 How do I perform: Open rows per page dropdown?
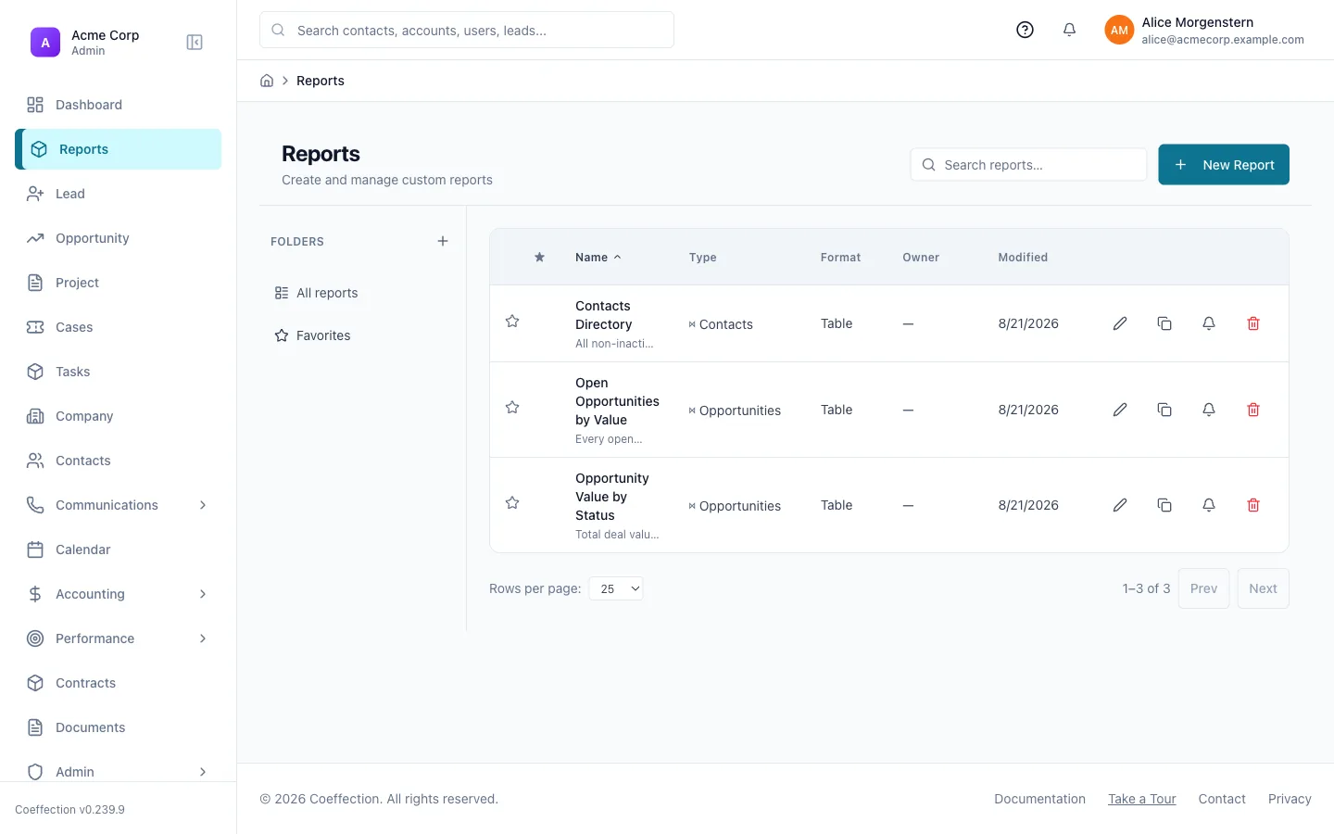[x=616, y=588]
